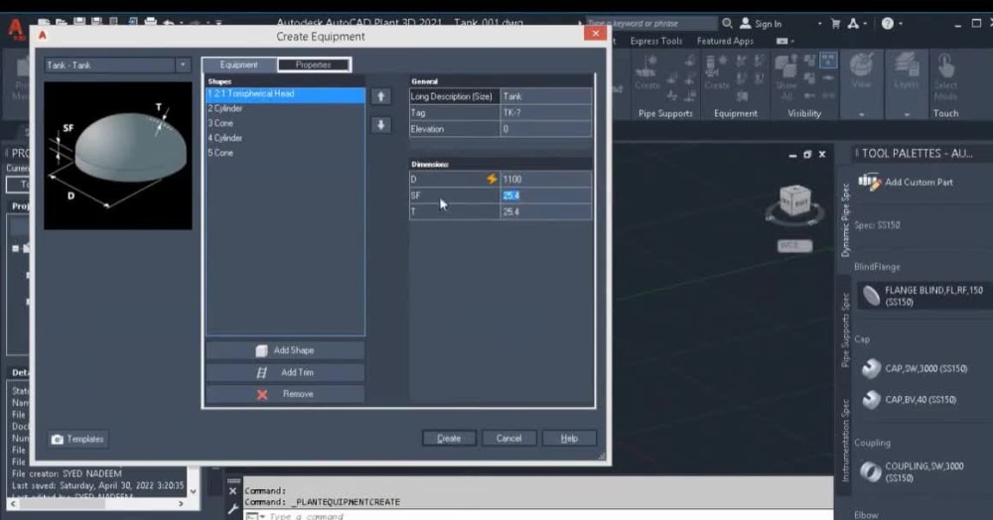Switch to the Equipment tab
Viewport: 993px width, 520px height.
coord(238,65)
